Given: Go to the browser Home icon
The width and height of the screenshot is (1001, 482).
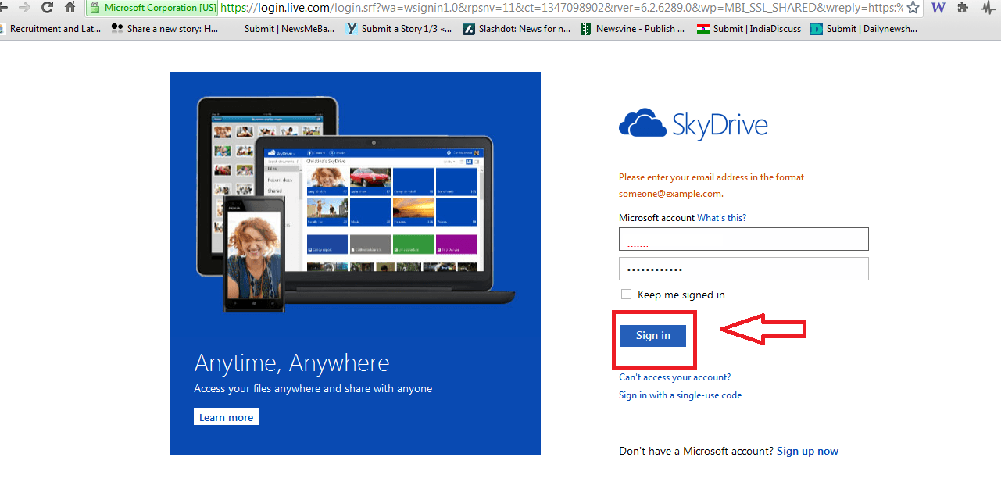Looking at the screenshot, I should (70, 8).
